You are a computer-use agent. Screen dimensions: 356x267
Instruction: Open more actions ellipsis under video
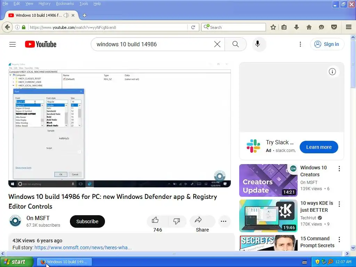224,221
